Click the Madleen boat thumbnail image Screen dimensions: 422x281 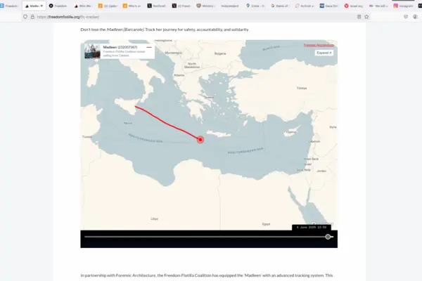pos(92,51)
